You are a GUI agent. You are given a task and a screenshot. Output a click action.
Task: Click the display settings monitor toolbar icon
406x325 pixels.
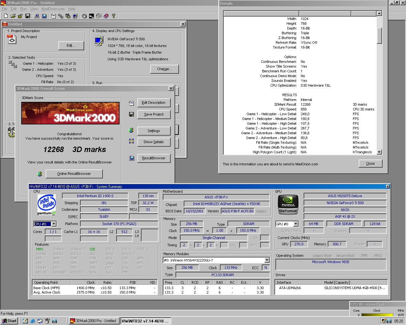click(x=75, y=16)
